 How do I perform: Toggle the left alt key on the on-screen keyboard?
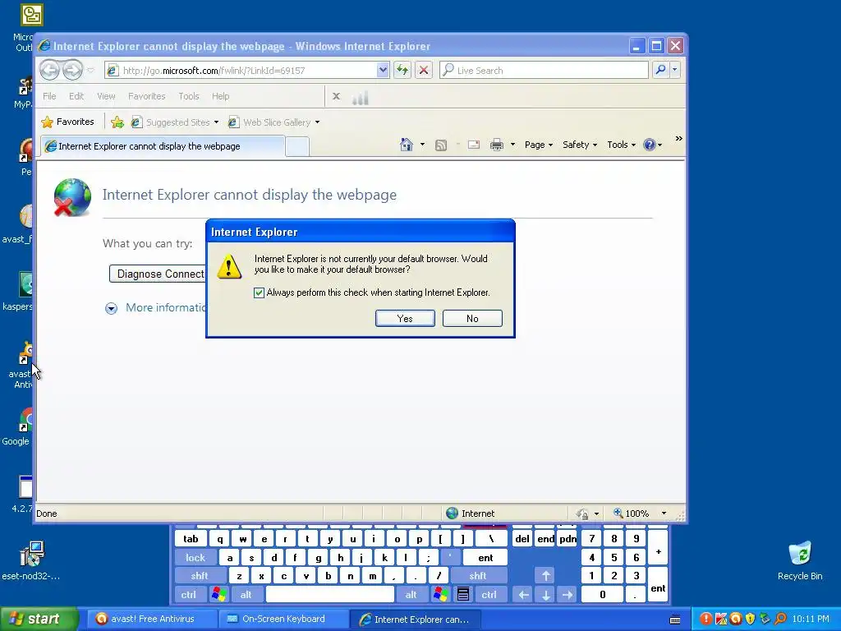pos(246,595)
